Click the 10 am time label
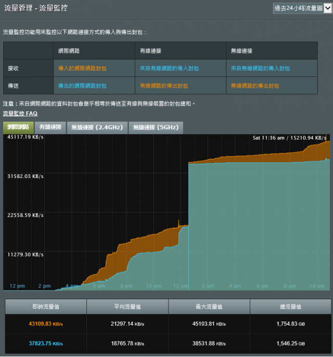The image size is (333, 357). click(x=317, y=286)
